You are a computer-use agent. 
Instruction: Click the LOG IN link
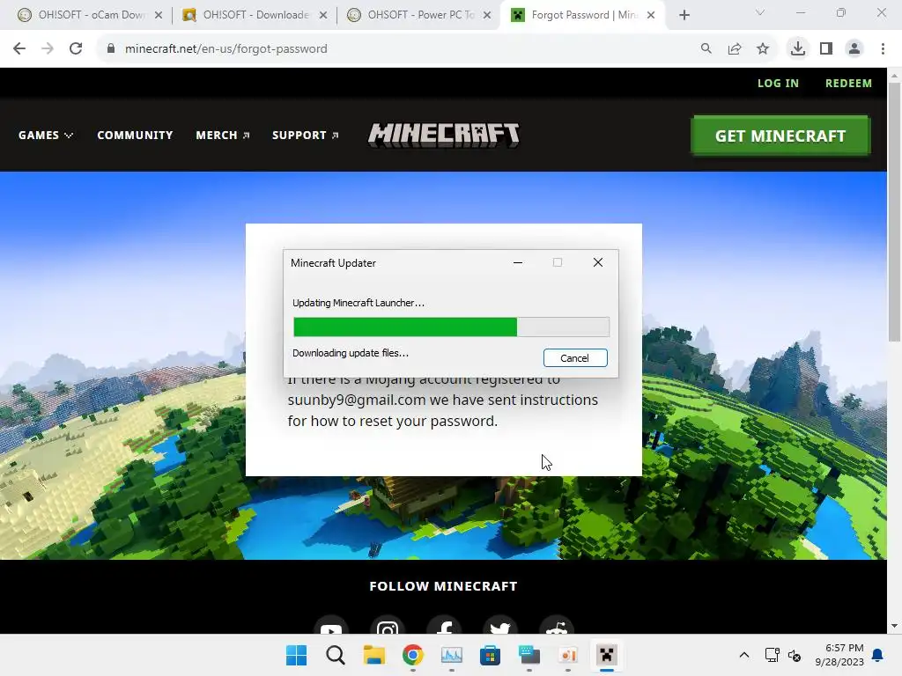click(778, 84)
